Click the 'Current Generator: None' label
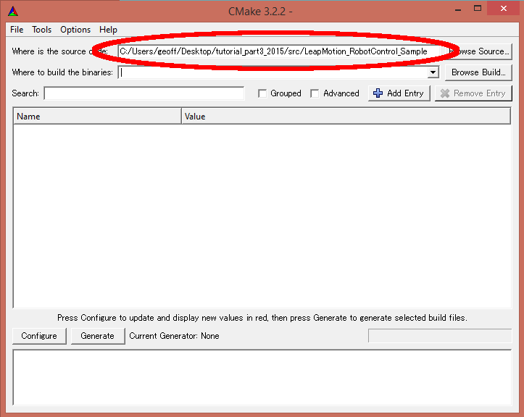 point(174,336)
